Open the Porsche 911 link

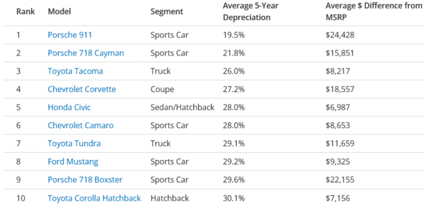click(70, 35)
